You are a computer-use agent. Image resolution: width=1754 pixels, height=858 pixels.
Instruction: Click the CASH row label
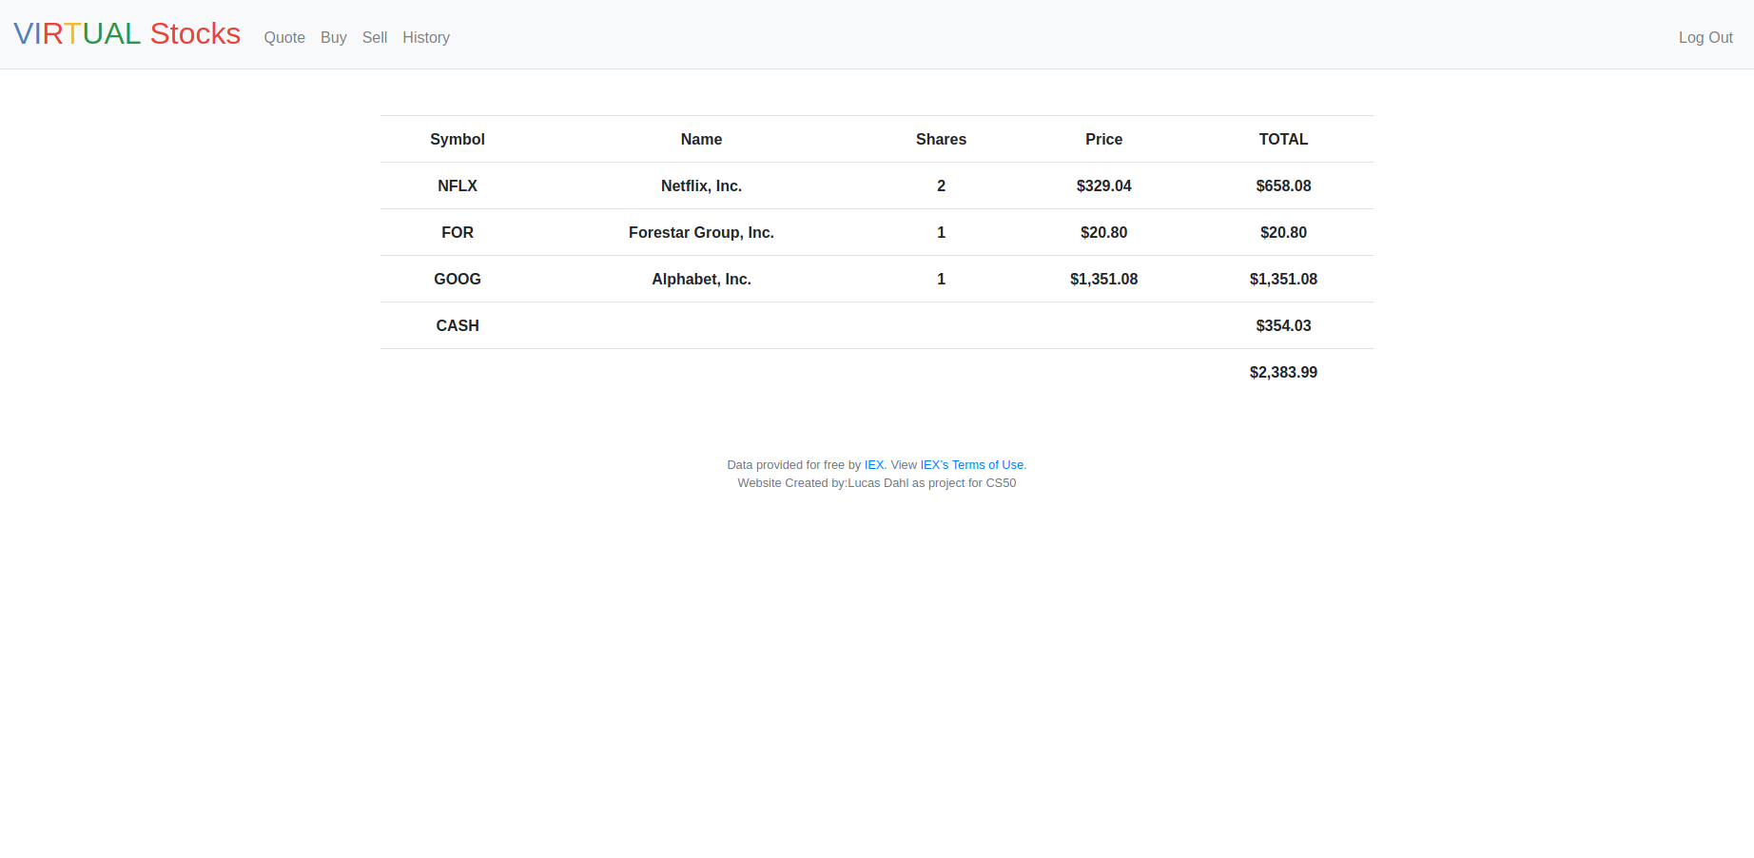[458, 325]
